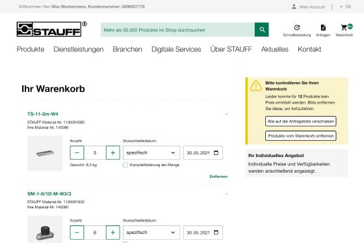
Task: Click the green search magnifier button
Action: (x=261, y=29)
